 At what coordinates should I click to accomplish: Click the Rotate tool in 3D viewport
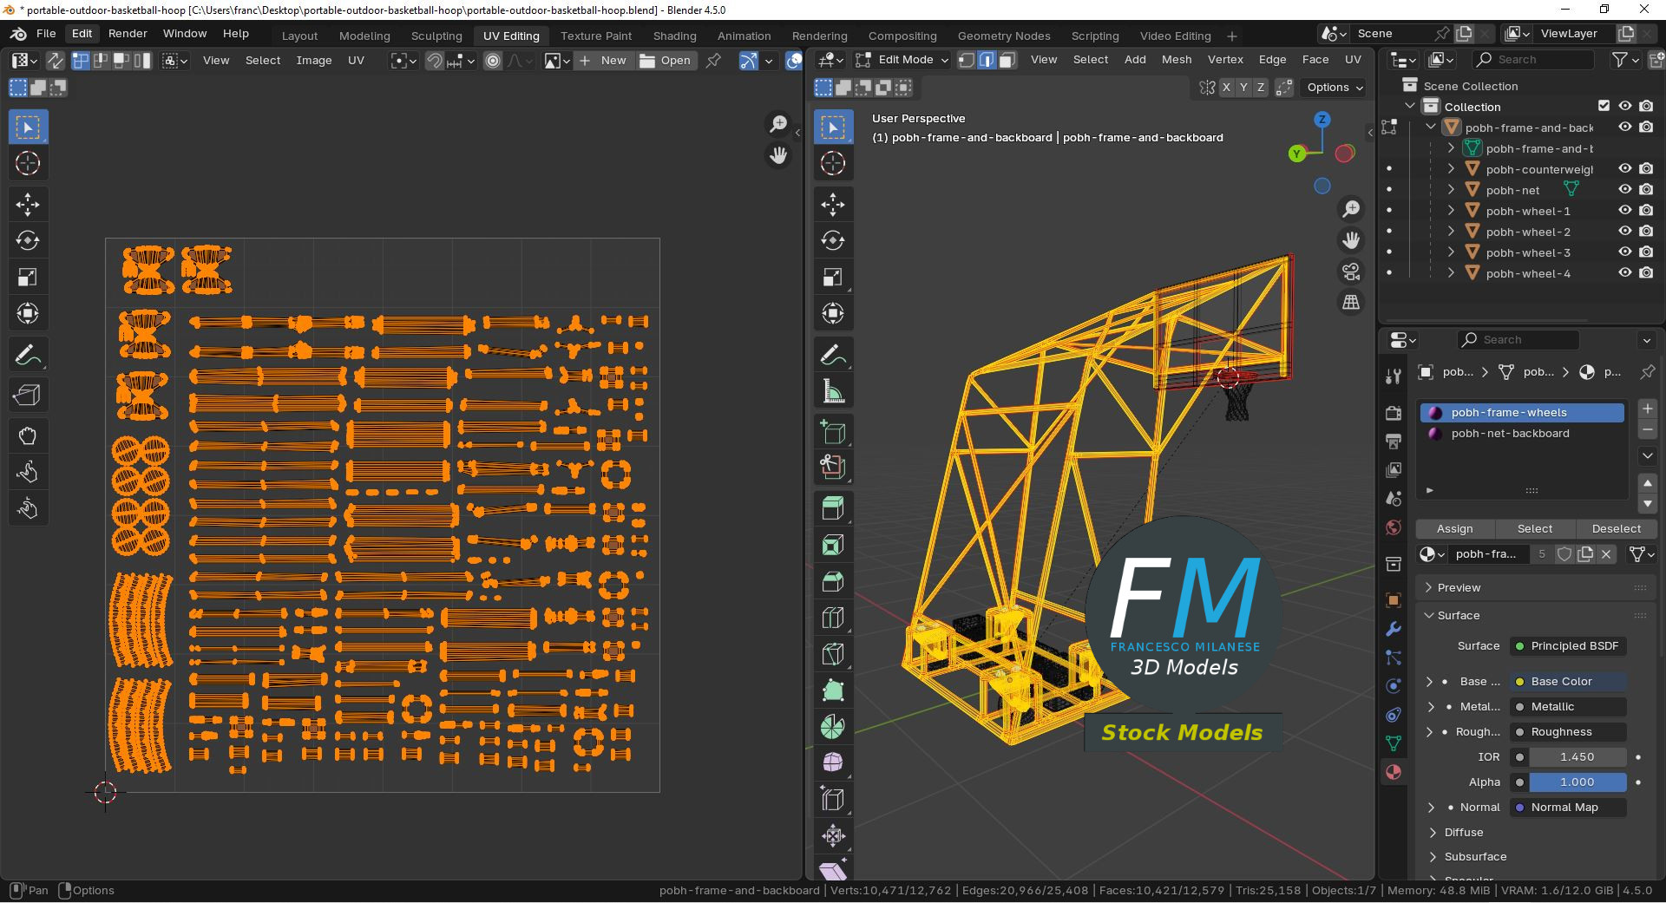click(x=833, y=240)
